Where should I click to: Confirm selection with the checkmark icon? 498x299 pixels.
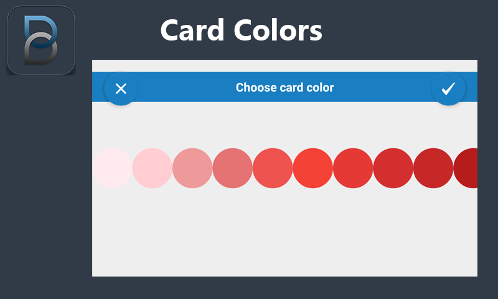(448, 88)
